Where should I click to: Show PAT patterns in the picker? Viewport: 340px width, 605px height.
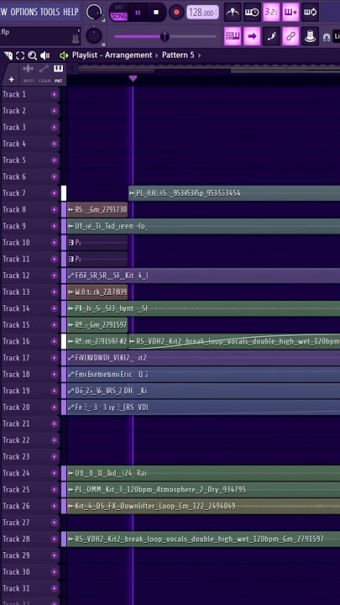click(58, 74)
